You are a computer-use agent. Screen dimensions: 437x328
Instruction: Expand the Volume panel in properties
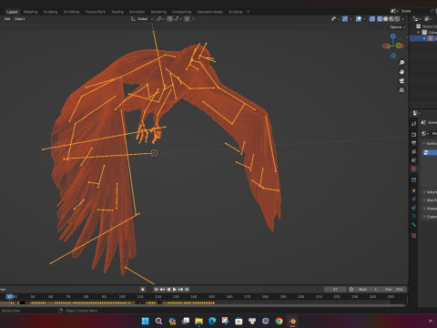tap(430, 192)
